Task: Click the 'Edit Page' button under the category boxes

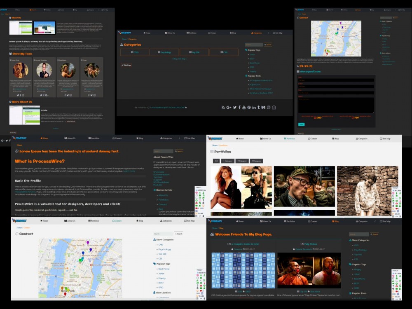Action: click(126, 65)
